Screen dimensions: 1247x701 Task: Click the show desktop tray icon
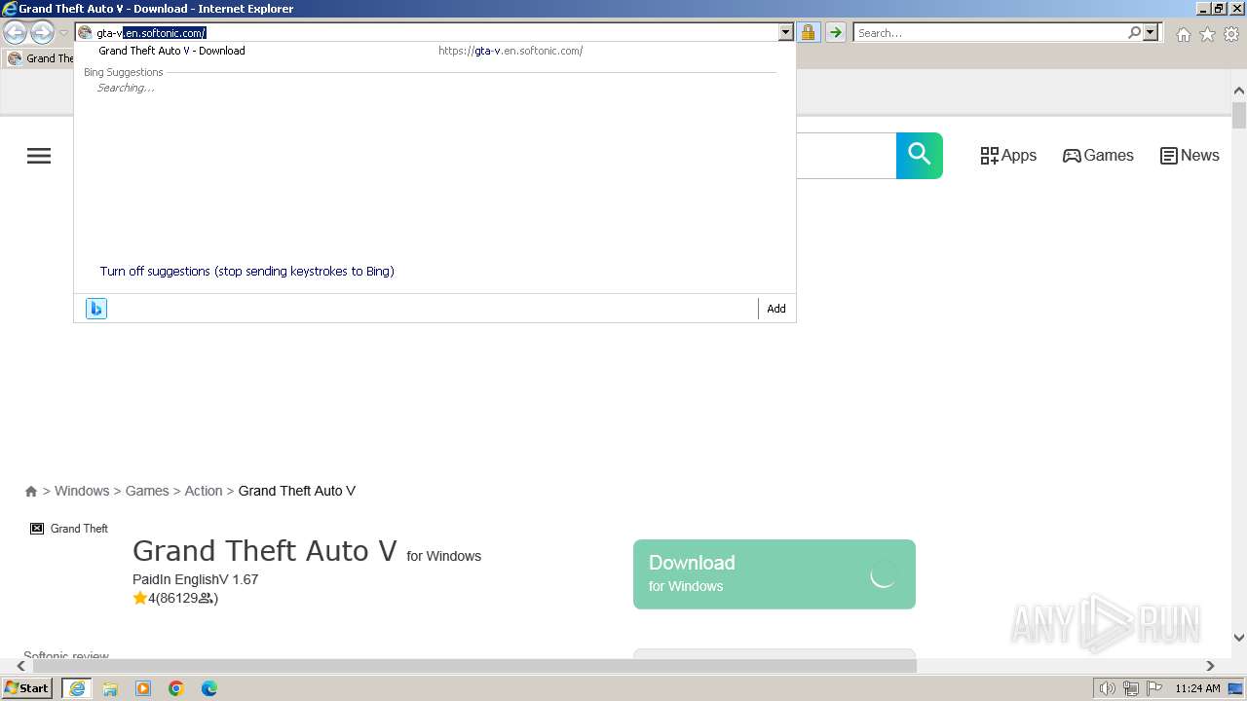(1236, 688)
